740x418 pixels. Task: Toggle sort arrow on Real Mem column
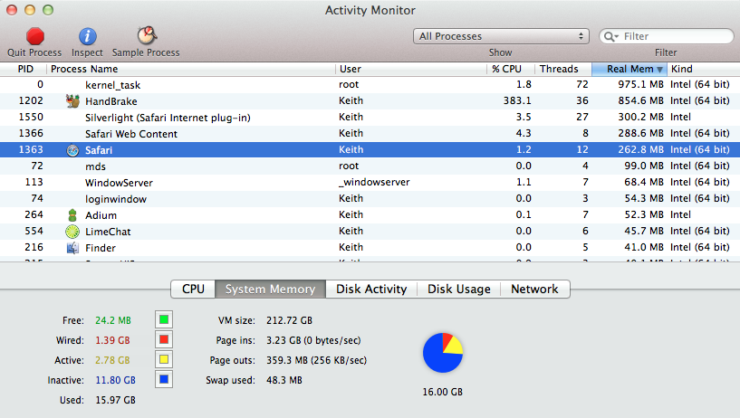click(x=659, y=70)
